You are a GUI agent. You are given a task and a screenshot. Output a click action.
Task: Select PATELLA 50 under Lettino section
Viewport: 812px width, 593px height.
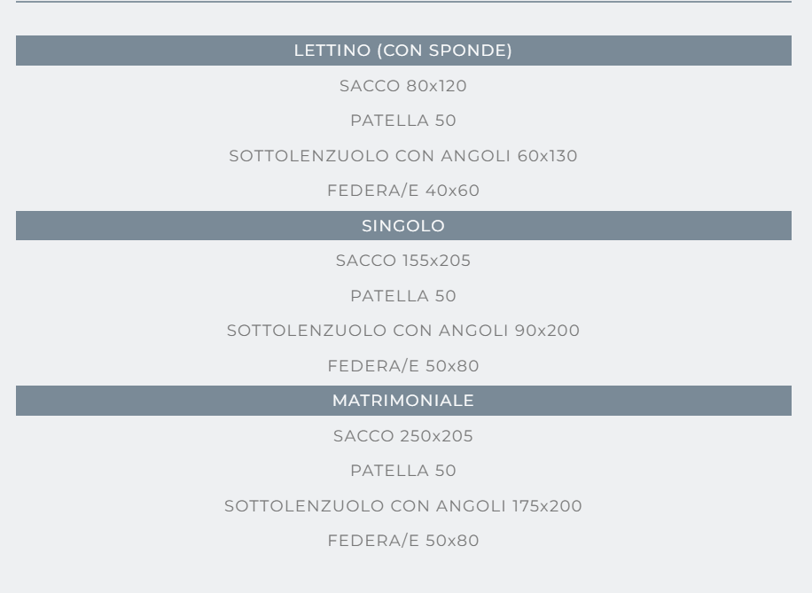point(403,121)
